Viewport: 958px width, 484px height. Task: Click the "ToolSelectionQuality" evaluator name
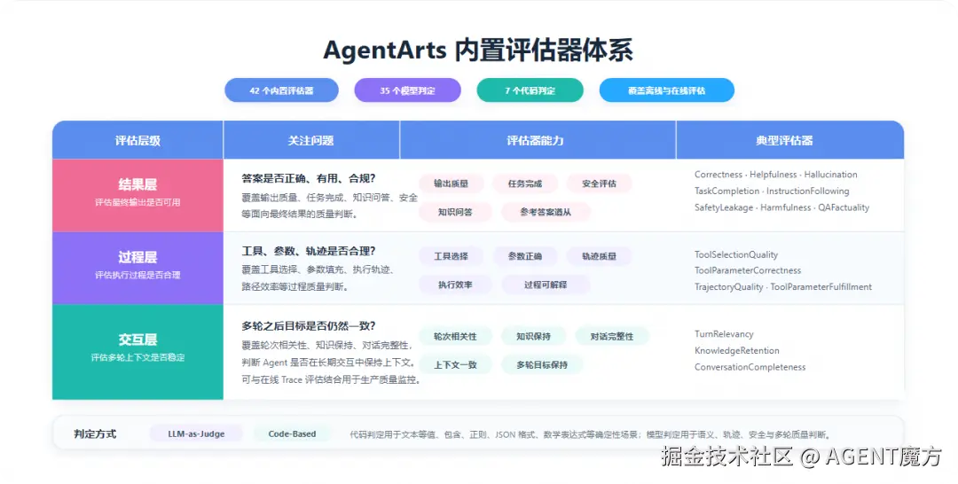[x=736, y=254]
